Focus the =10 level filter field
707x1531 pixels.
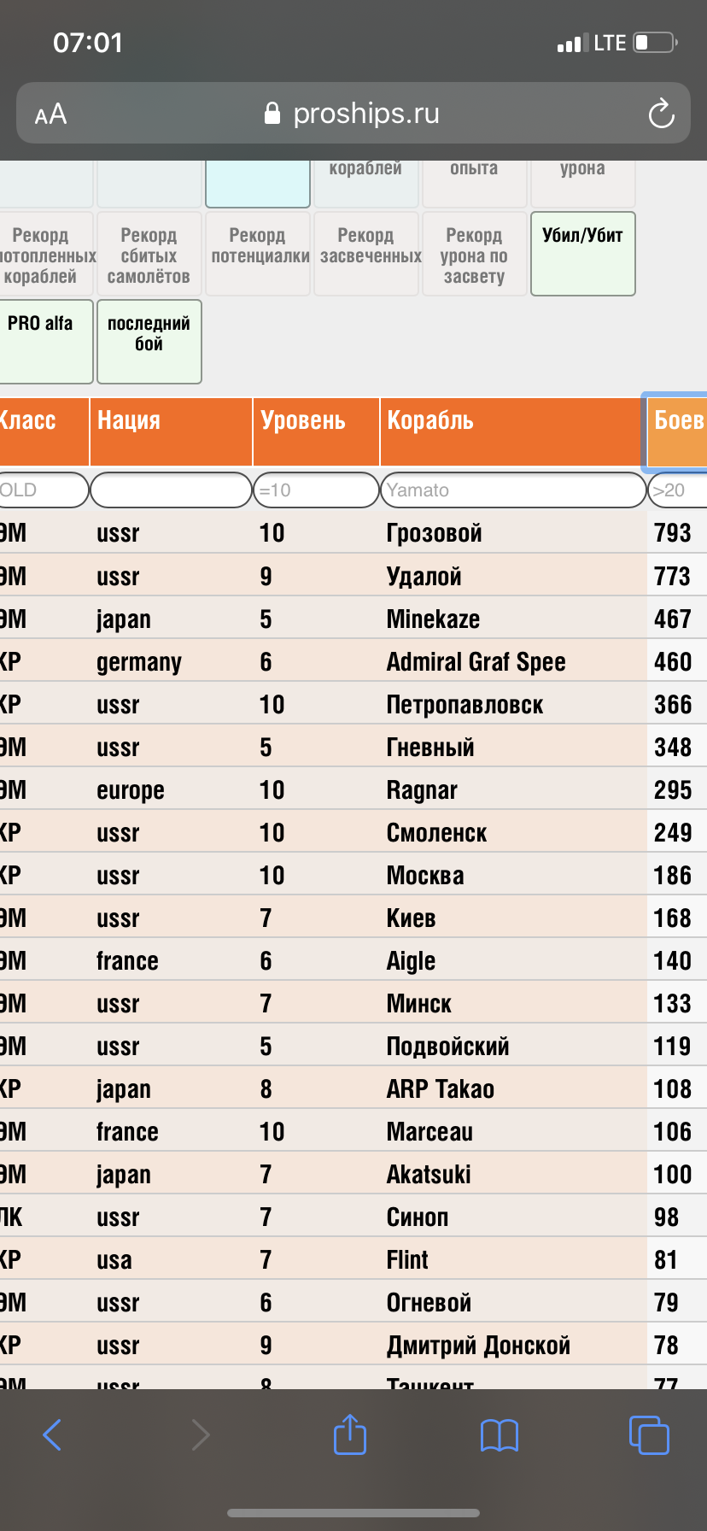(316, 490)
